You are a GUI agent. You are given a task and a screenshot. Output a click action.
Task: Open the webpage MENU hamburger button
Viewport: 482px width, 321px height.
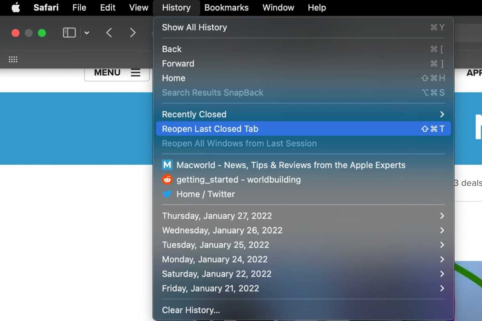117,73
